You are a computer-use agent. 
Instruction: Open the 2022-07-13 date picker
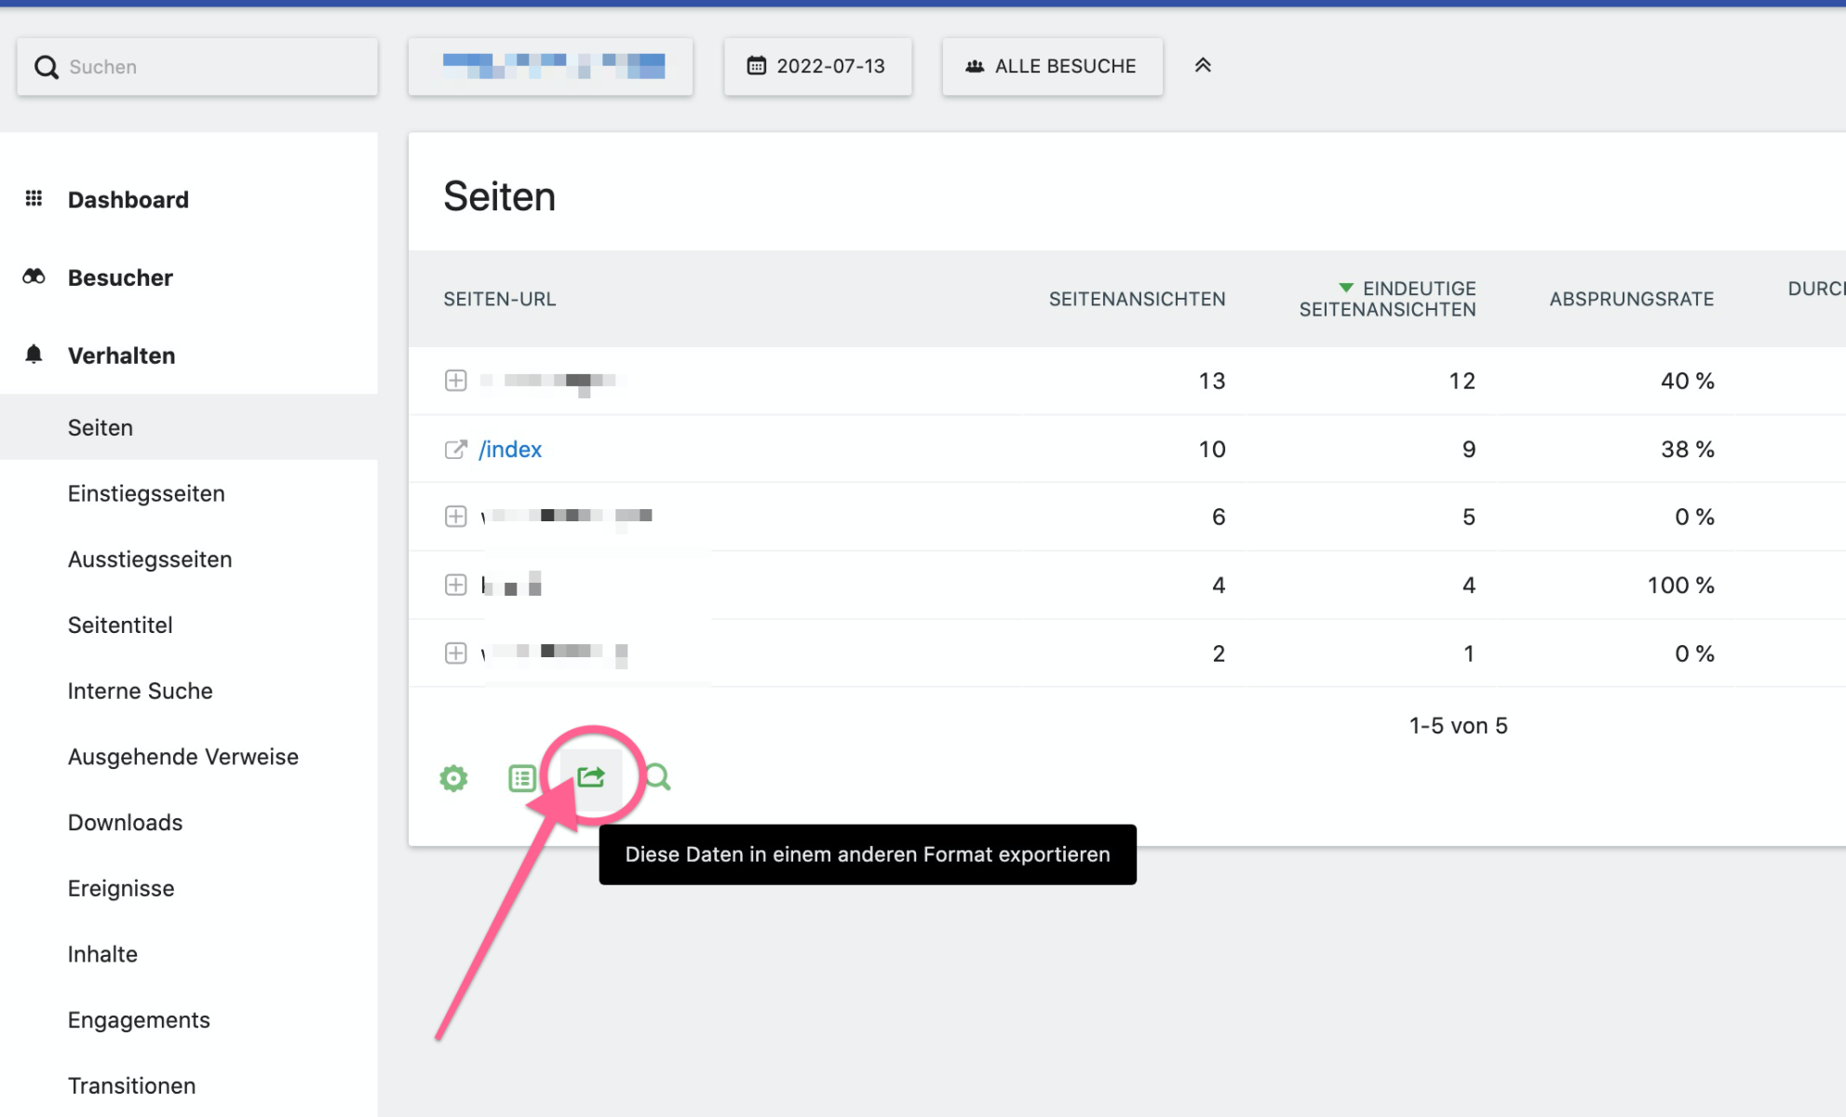pyautogui.click(x=817, y=66)
